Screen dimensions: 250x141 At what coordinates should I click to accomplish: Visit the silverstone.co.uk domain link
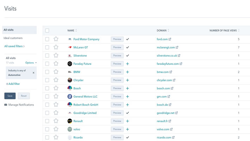(x=167, y=55)
